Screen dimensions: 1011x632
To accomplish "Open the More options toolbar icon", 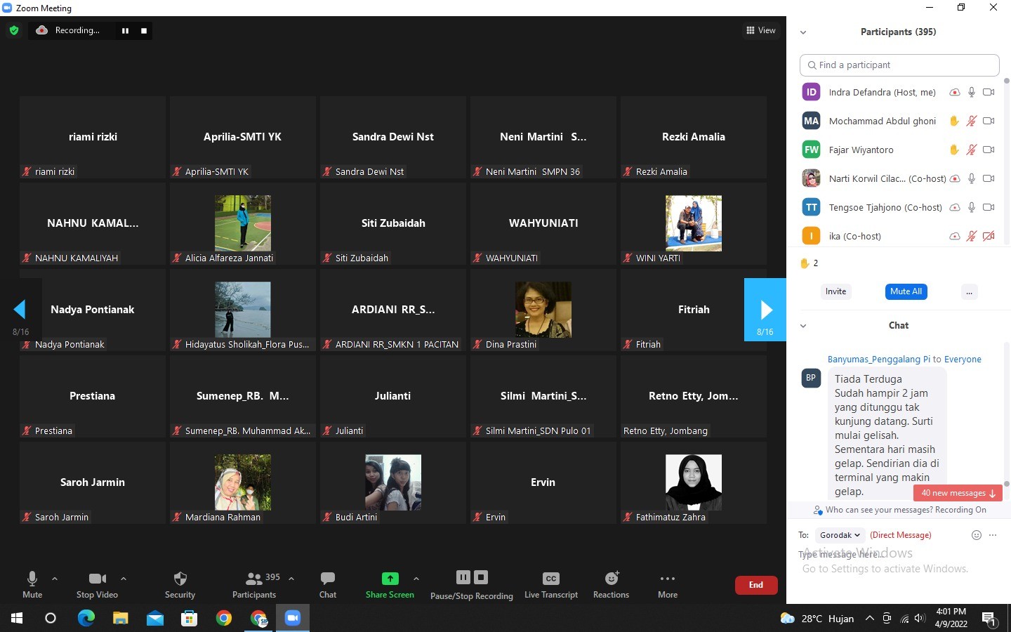I will click(667, 579).
